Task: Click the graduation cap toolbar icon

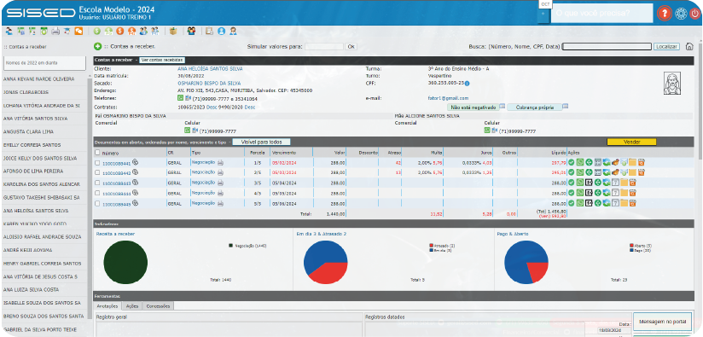Action: [67, 32]
